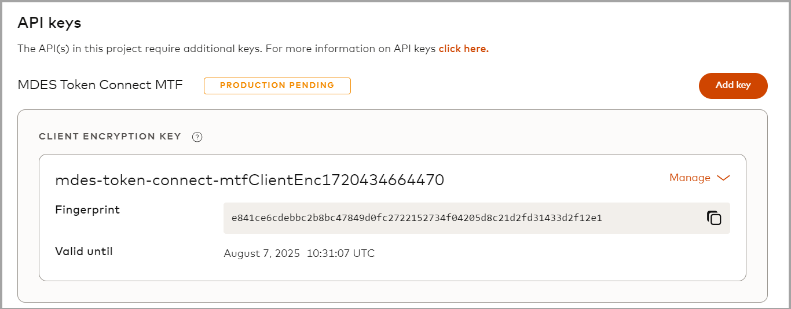Click the Fingerprint label

pyautogui.click(x=87, y=209)
